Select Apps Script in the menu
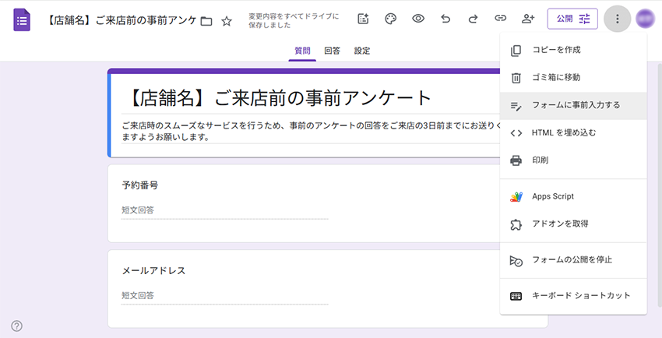 (552, 196)
